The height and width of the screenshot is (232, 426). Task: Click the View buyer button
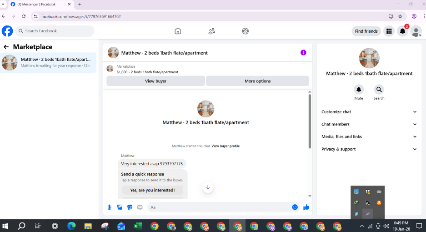pyautogui.click(x=155, y=81)
